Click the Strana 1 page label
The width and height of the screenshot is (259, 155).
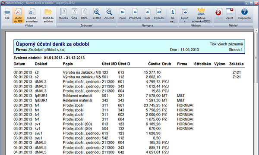(x=236, y=50)
